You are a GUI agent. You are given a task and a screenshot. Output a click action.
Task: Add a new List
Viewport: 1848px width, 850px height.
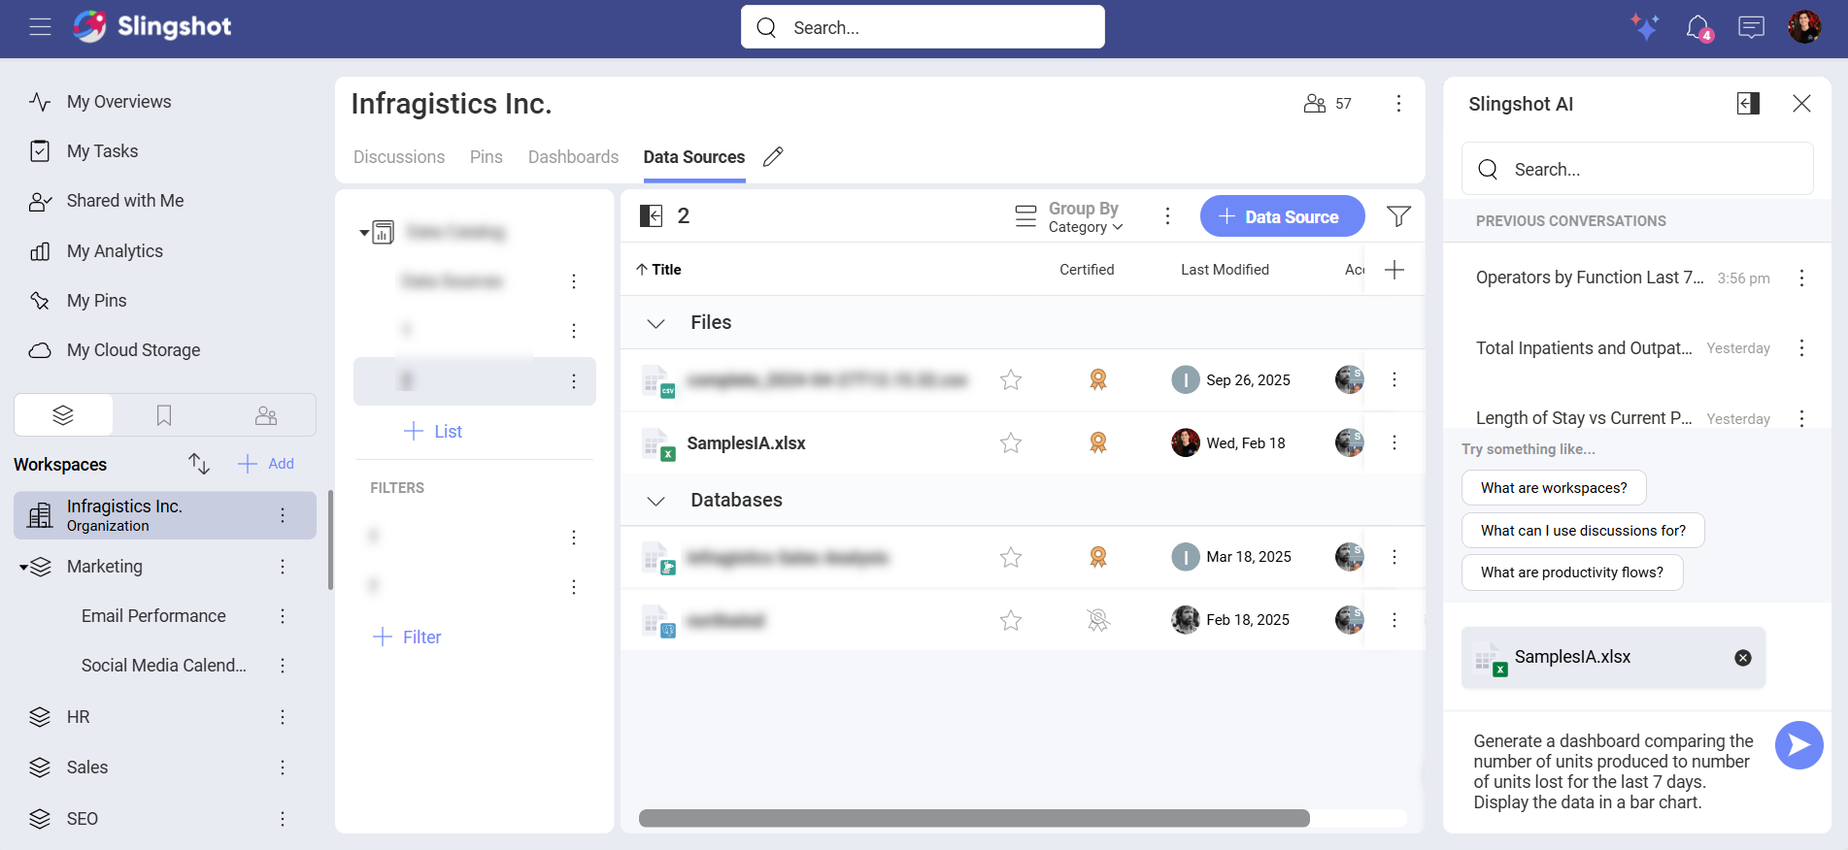coord(433,432)
